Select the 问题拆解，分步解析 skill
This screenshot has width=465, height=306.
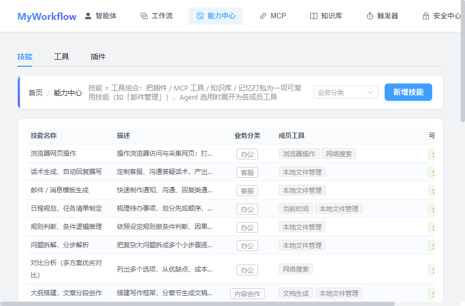[x=60, y=245]
